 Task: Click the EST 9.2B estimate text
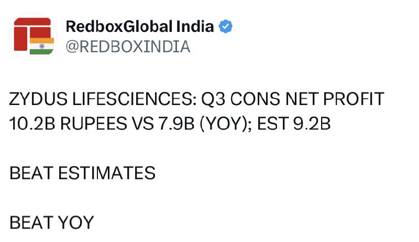pos(294,124)
